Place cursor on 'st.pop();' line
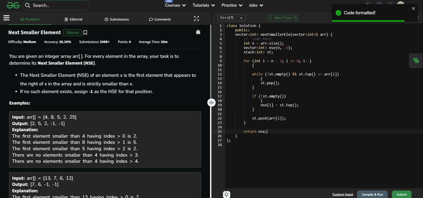 (x=270, y=83)
